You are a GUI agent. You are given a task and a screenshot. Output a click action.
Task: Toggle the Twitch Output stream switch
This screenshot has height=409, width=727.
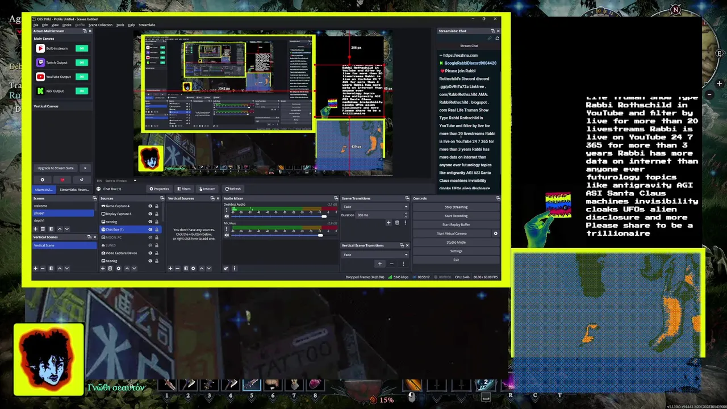tap(82, 62)
